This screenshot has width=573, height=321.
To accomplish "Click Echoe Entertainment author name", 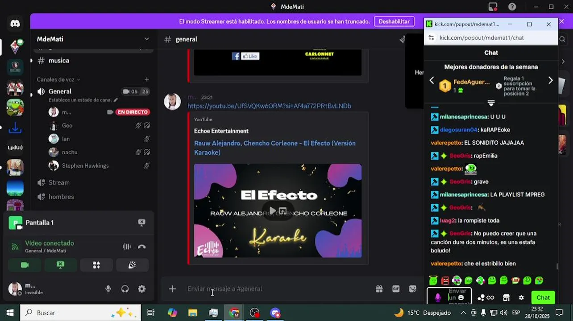I will click(x=221, y=131).
